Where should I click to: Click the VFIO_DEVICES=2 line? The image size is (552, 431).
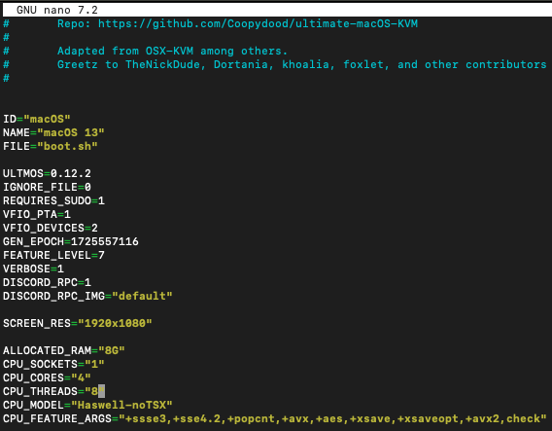point(50,228)
